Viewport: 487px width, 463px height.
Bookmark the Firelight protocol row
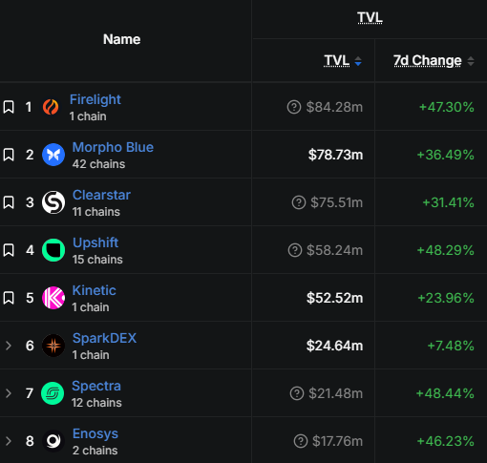9,107
